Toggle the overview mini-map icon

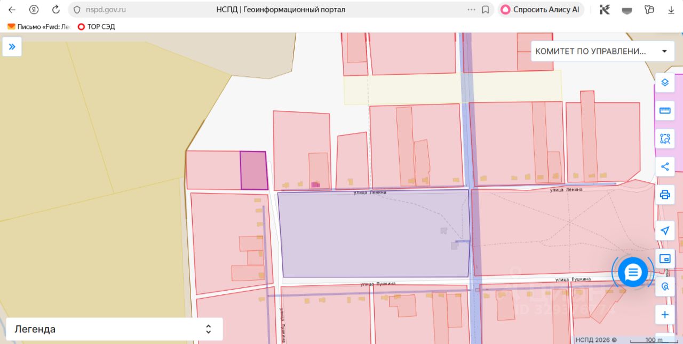tap(665, 259)
